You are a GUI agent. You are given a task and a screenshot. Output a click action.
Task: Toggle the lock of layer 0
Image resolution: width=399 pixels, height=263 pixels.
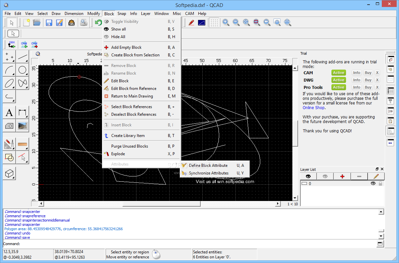[x=380, y=183]
